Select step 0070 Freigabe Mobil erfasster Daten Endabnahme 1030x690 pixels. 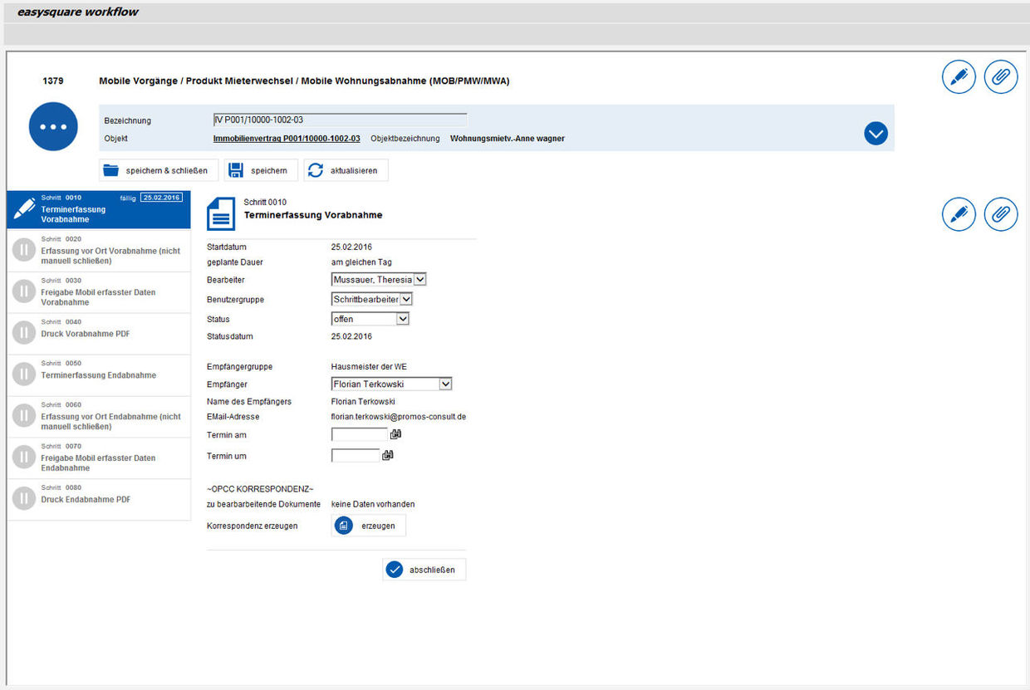99,458
